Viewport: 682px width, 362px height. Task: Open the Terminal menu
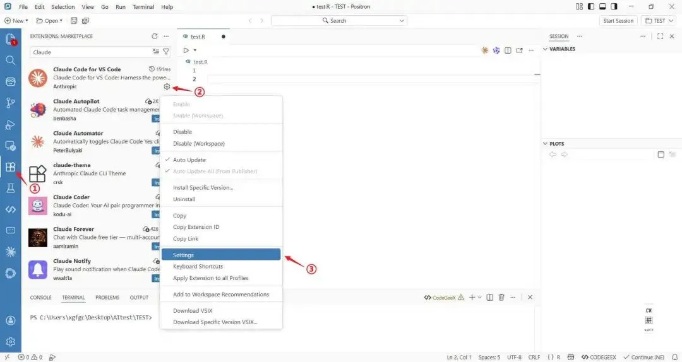[143, 6]
